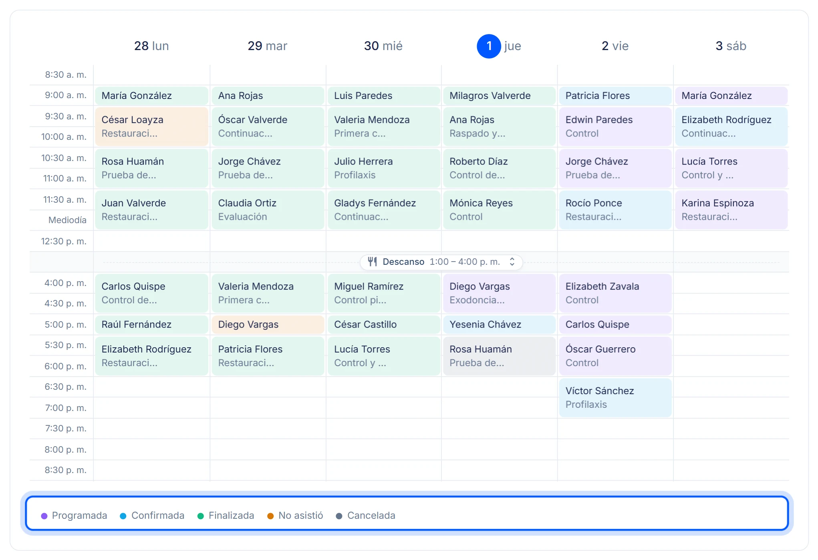
Task: Open Diego Vargas's no-show Tuesday appointment
Action: (x=268, y=324)
